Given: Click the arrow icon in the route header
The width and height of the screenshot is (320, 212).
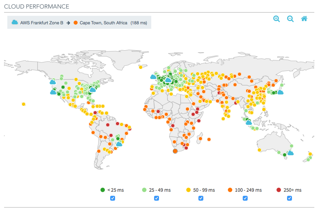Looking at the screenshot, I should tap(68, 23).
